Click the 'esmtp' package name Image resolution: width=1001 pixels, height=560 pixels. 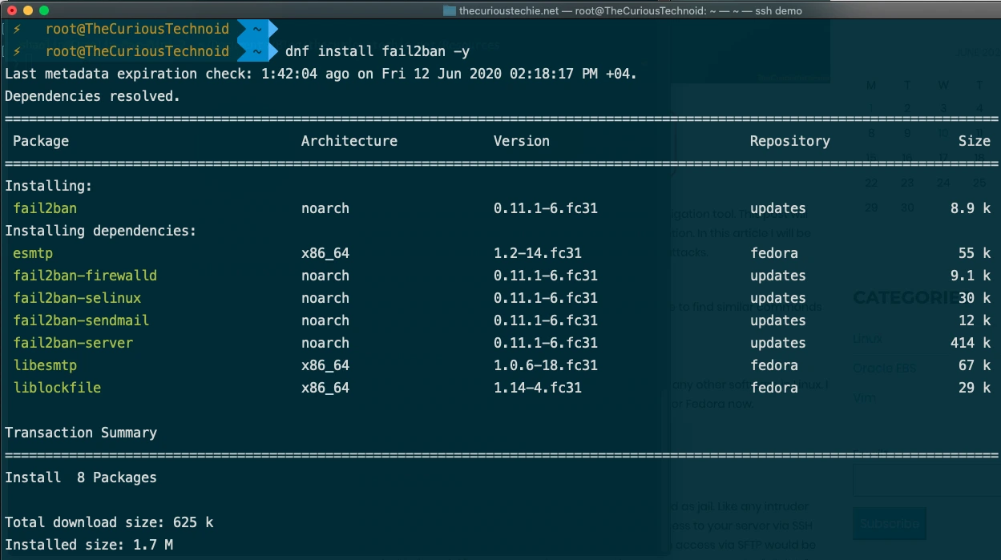pyautogui.click(x=33, y=253)
